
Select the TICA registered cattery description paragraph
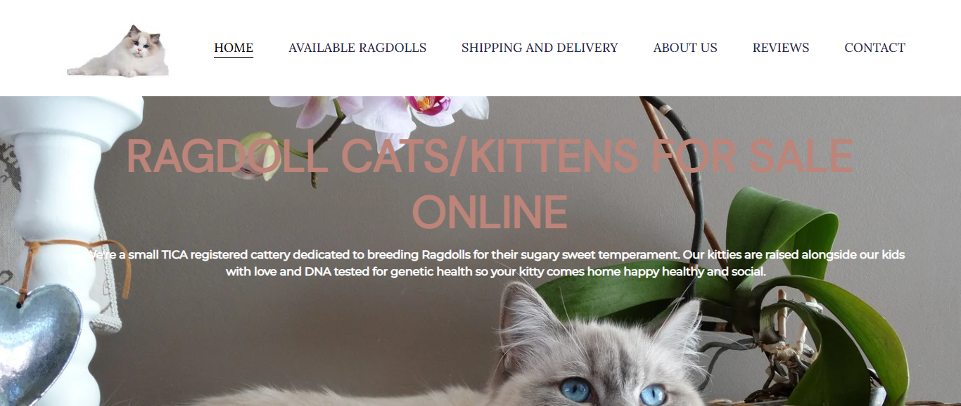click(495, 263)
